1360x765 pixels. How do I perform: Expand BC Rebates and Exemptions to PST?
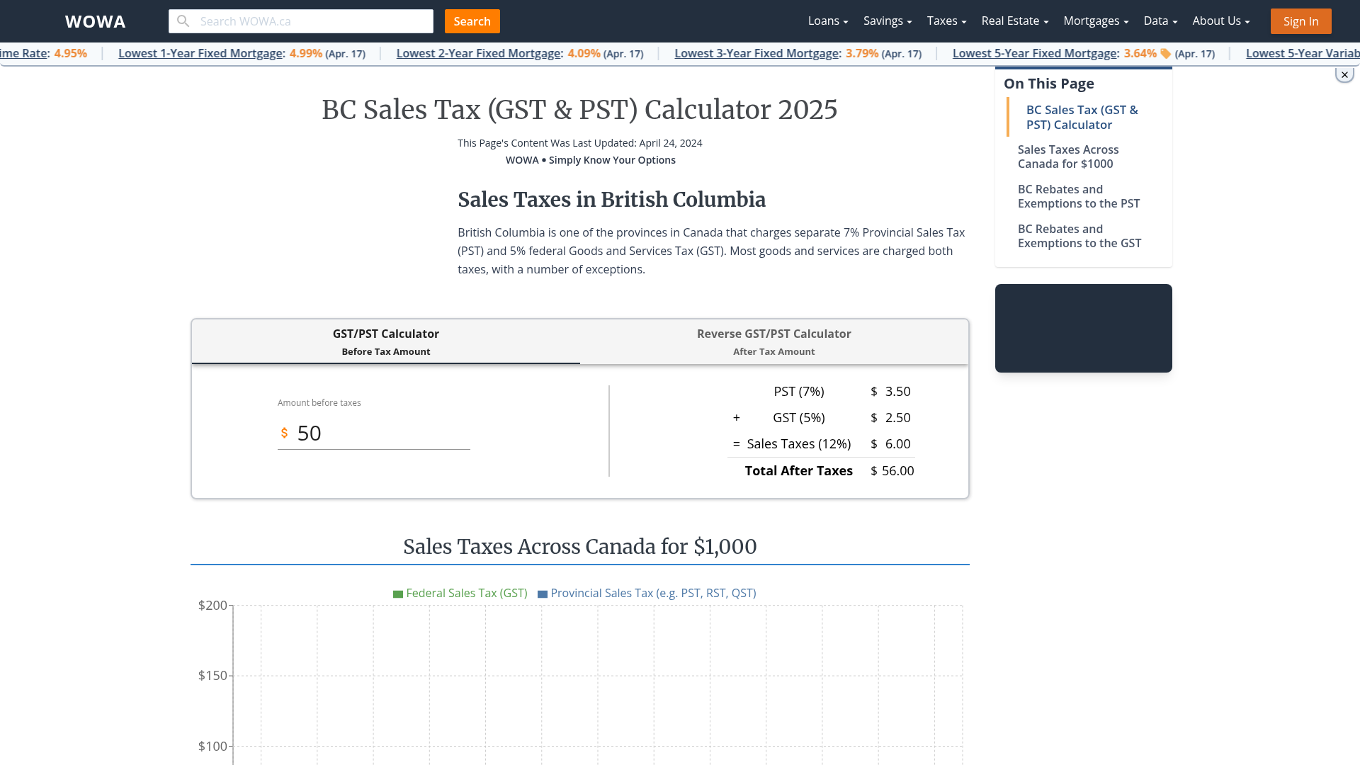coord(1079,196)
